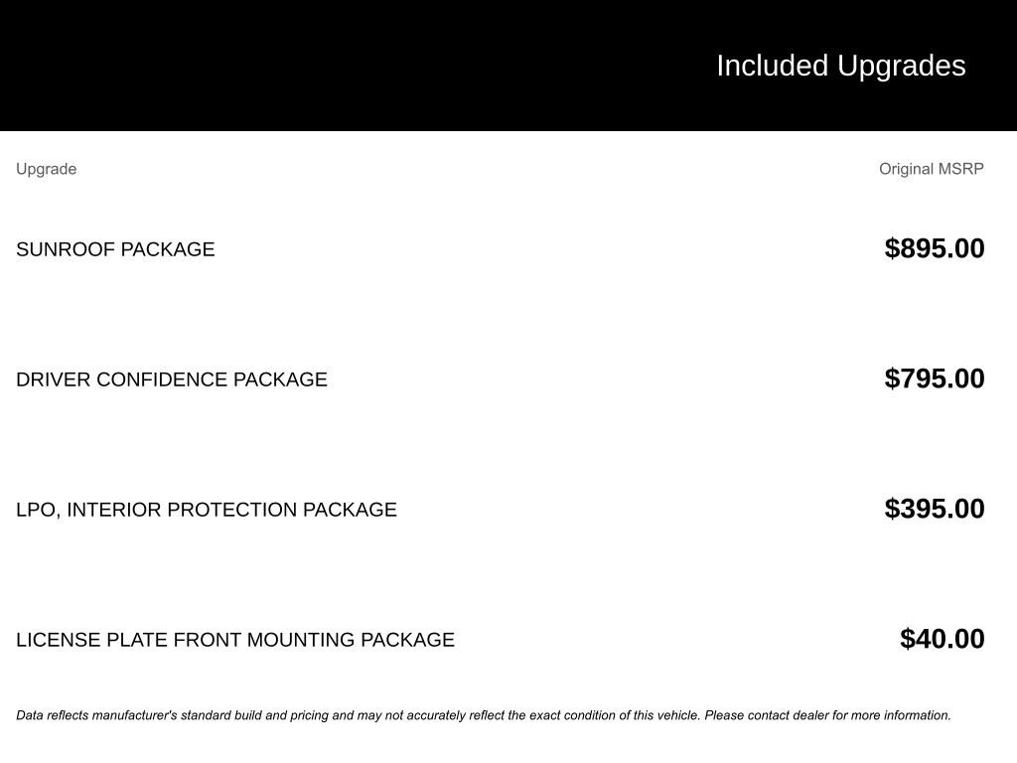The height and width of the screenshot is (763, 1017).
Task: Click the word SUNROOF in first row
Action: 66,249
